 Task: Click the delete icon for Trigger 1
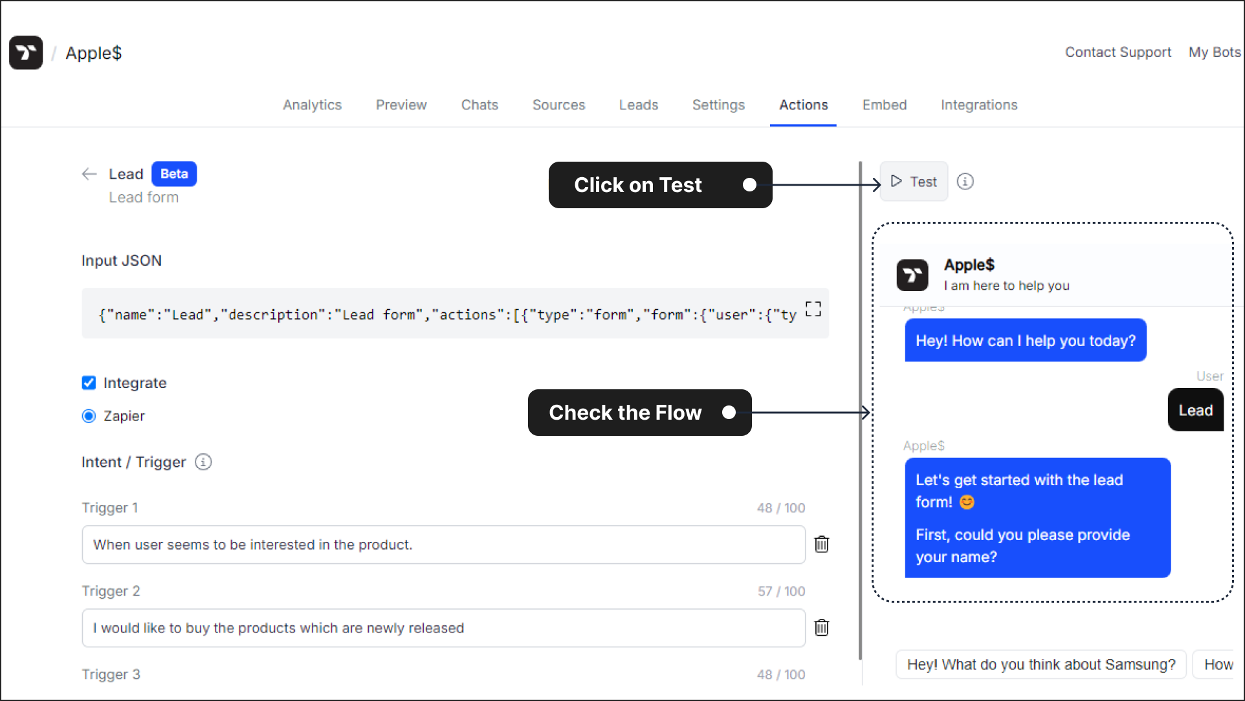(x=822, y=544)
